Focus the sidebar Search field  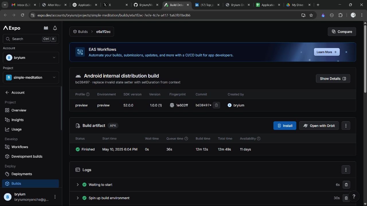pos(31,39)
